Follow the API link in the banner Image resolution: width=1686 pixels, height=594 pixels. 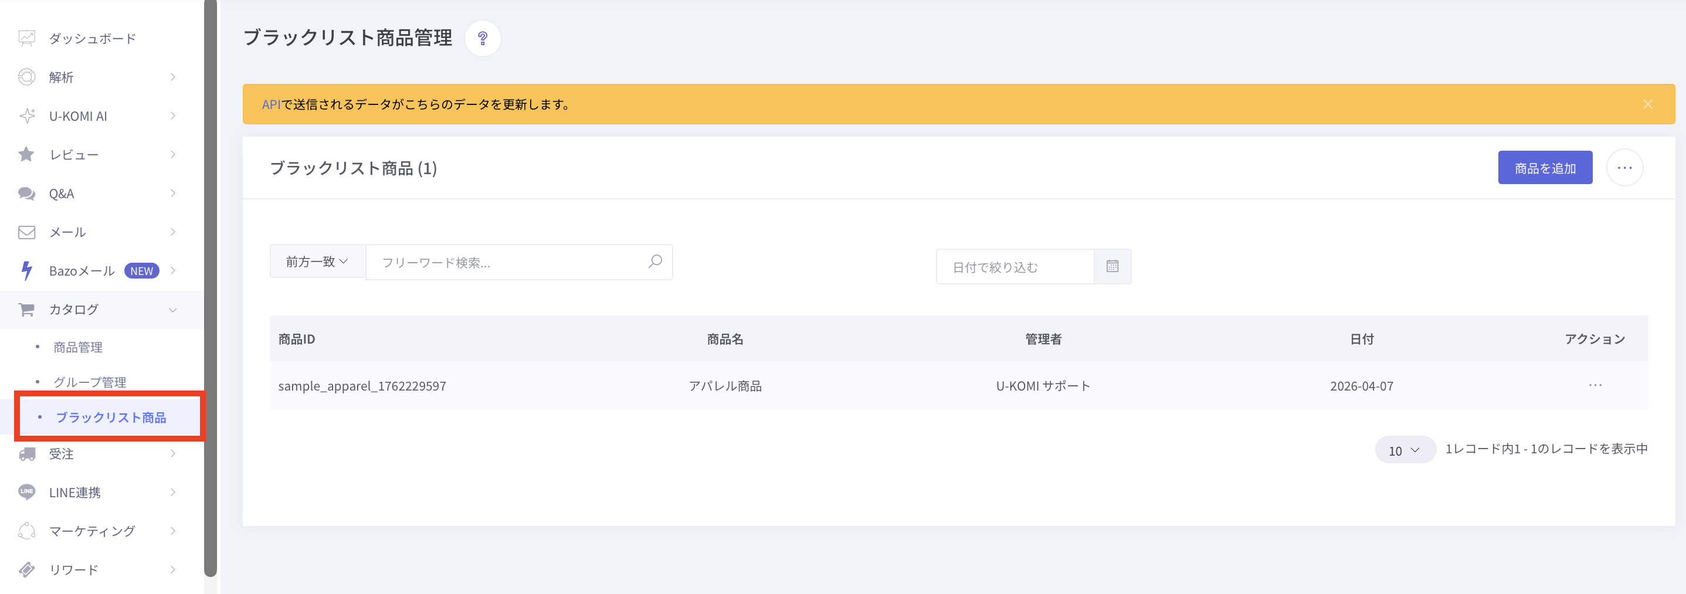(271, 105)
